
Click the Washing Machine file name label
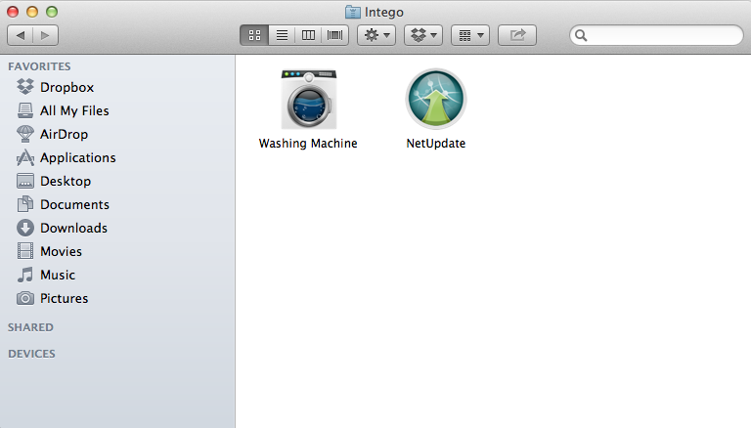(x=308, y=143)
